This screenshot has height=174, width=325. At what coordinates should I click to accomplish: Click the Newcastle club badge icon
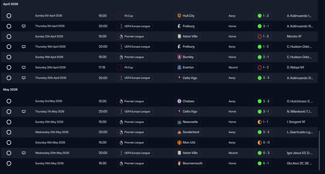pos(179,122)
